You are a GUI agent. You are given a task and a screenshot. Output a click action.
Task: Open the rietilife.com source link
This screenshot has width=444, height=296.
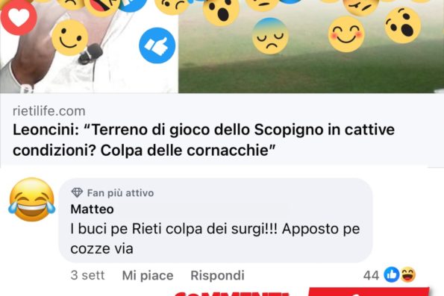point(49,111)
